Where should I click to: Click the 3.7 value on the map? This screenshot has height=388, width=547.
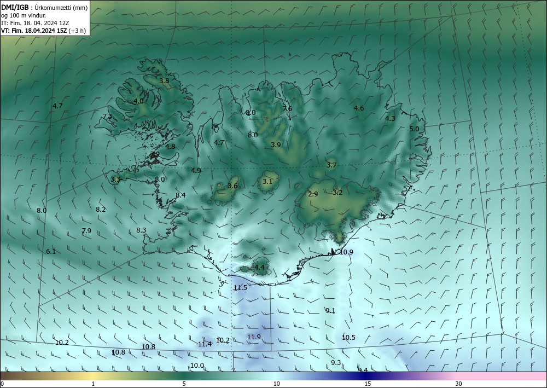[x=331, y=165]
